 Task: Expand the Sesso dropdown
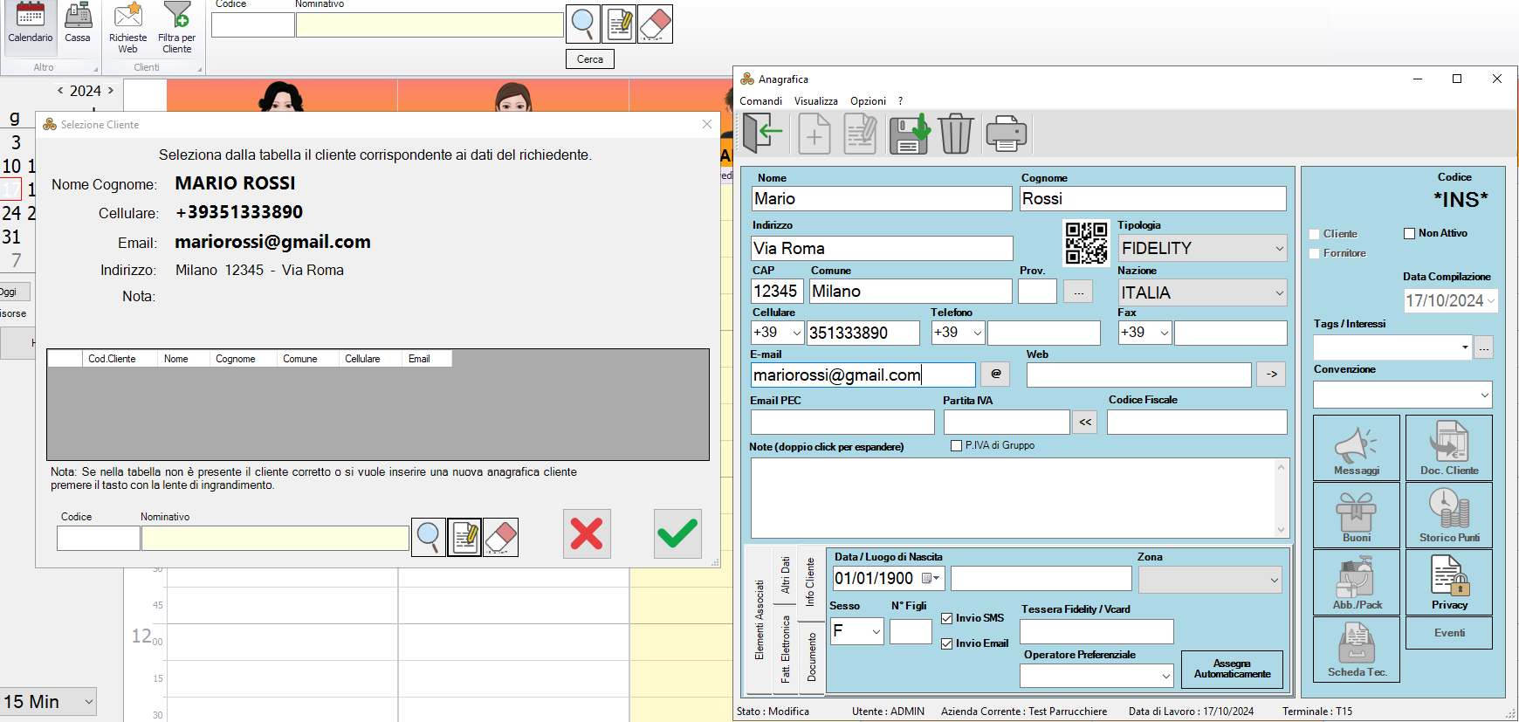[876, 631]
